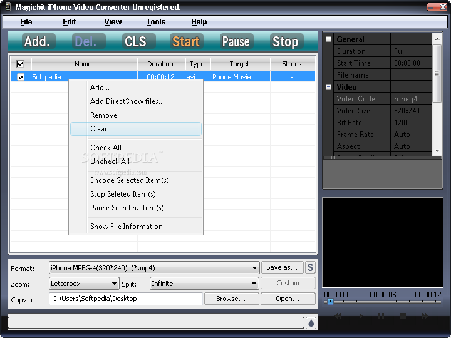Click the Start Time 00:00:00 value

click(411, 63)
